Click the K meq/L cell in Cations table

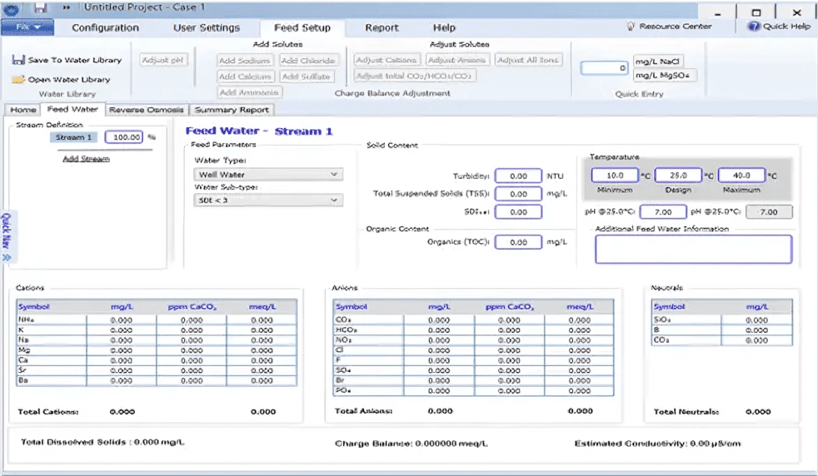pos(262,330)
